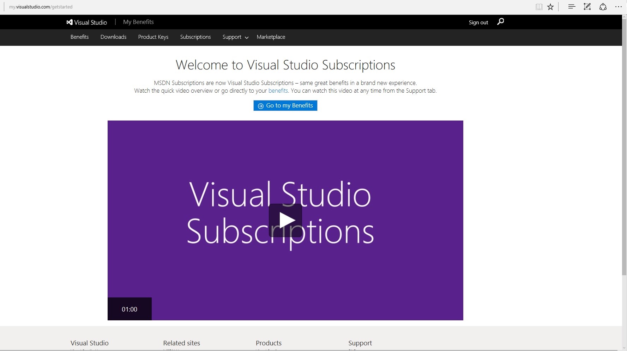Screen dimensions: 627x351
Task: Follow the inline benefits link
Action: [278, 91]
